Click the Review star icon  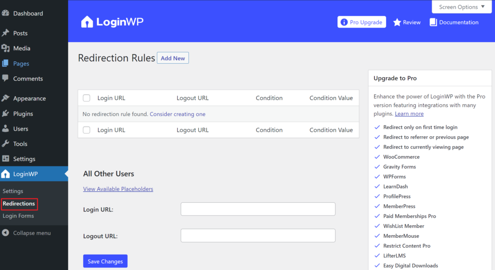pos(397,22)
